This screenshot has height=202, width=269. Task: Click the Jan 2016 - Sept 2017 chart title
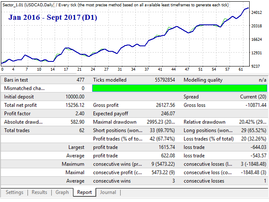coord(53,17)
